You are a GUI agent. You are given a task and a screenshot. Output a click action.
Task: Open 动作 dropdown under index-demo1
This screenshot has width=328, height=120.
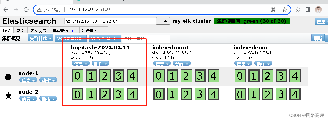(x=182, y=63)
